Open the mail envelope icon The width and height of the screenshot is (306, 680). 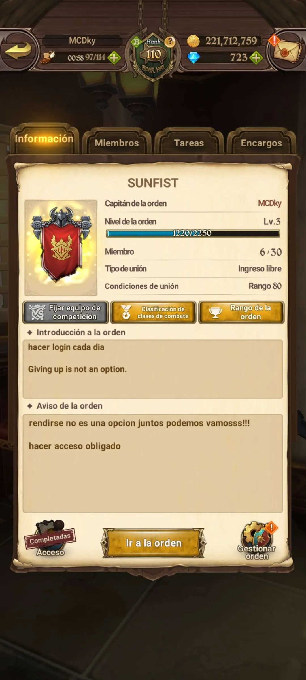(287, 51)
